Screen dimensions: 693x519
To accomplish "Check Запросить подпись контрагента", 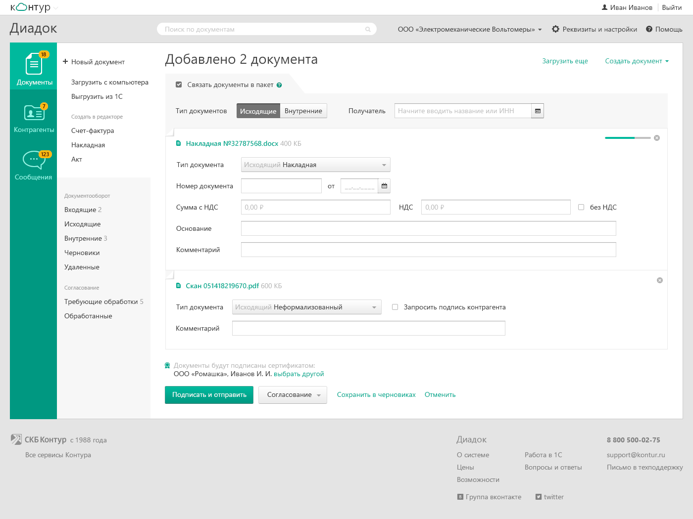I will 395,307.
